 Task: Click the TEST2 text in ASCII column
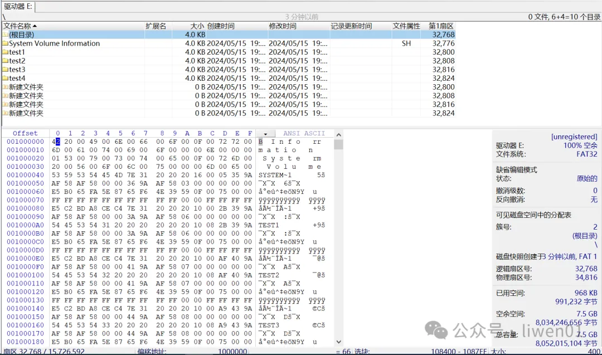(x=269, y=275)
